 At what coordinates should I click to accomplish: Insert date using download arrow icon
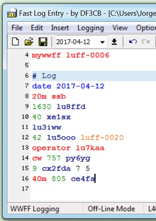pos(114,42)
